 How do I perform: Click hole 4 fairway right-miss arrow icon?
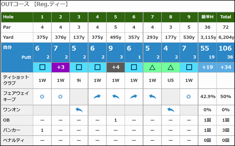point(97,97)
